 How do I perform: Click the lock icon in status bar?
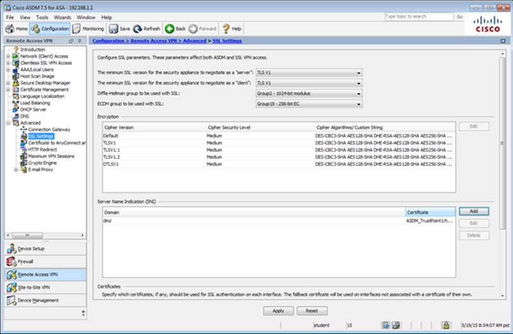[x=445, y=325]
